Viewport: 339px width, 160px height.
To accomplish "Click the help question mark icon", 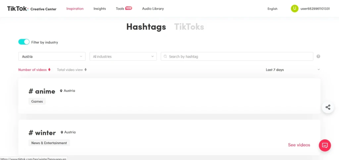I will click(x=318, y=56).
